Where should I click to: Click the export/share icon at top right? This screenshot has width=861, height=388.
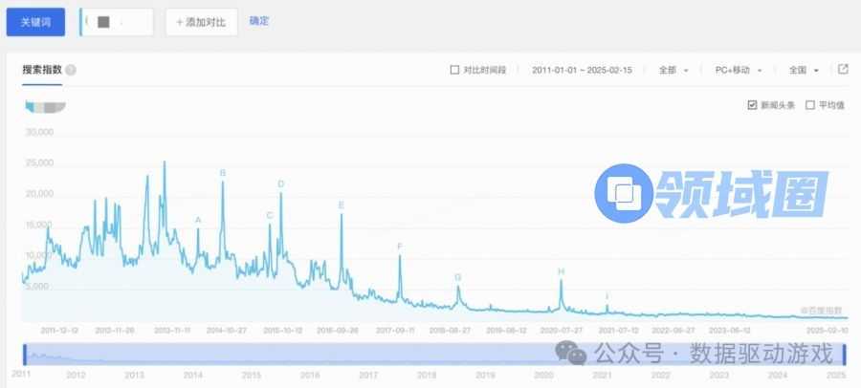[x=843, y=70]
